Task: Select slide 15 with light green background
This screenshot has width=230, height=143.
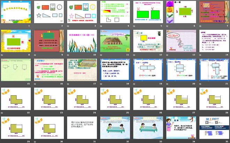Action: click(x=16, y=70)
